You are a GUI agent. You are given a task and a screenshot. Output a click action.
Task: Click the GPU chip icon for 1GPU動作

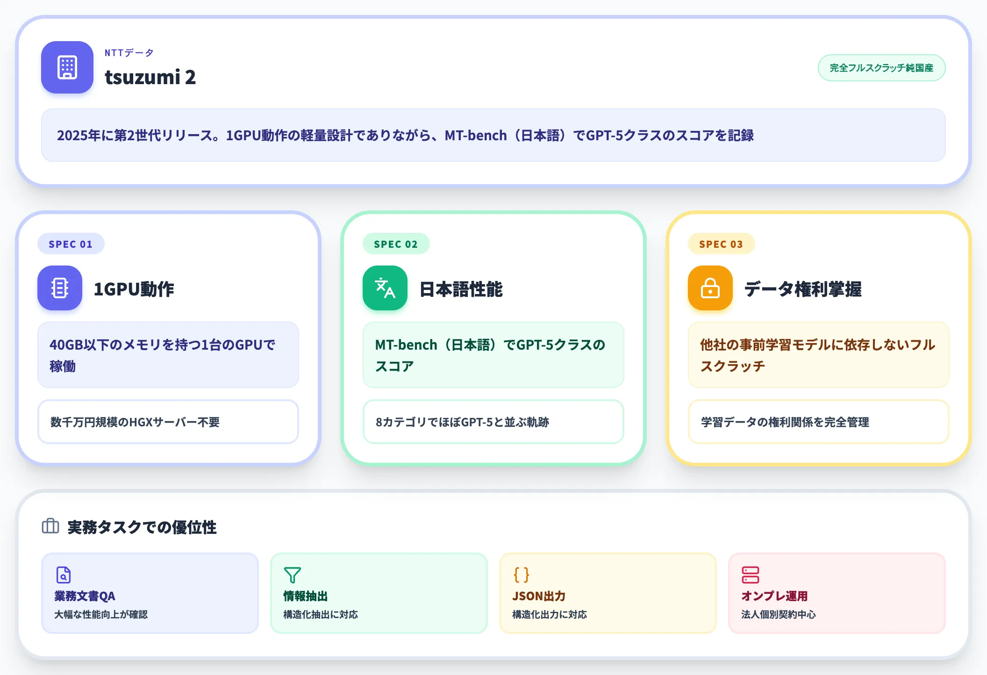[x=60, y=288]
